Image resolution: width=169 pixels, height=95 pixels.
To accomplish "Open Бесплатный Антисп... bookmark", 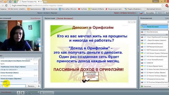I will point(153,9).
